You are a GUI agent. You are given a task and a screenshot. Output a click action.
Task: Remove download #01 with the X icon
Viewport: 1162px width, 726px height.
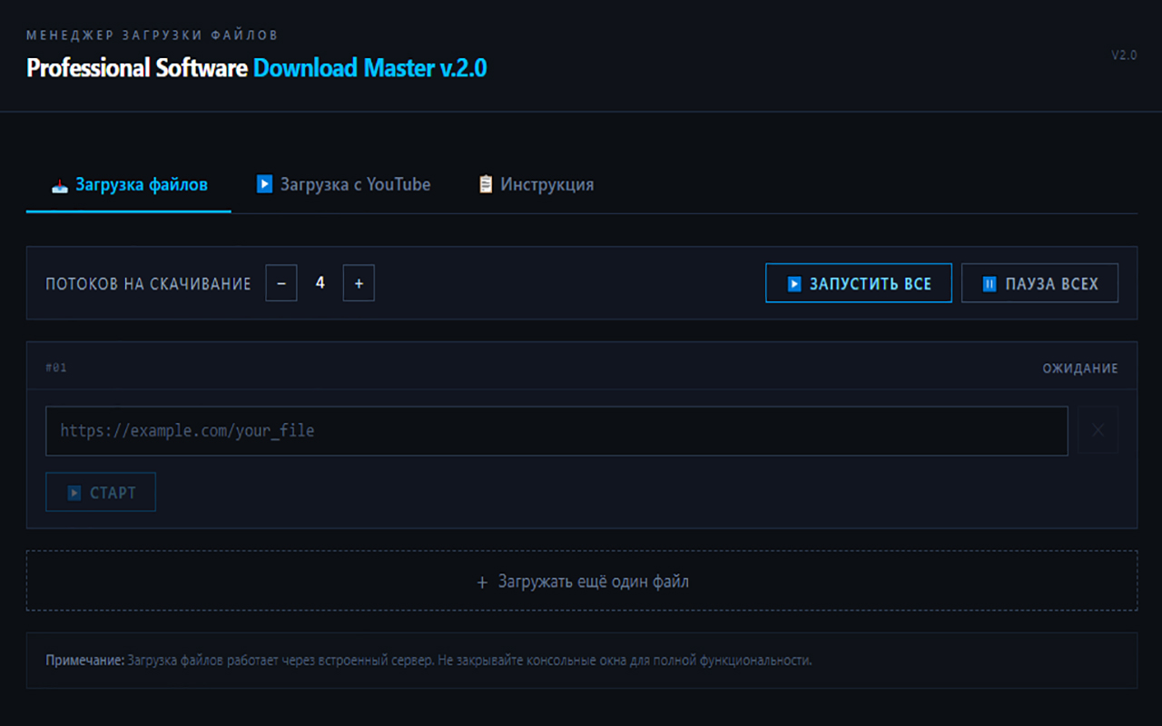[1098, 430]
